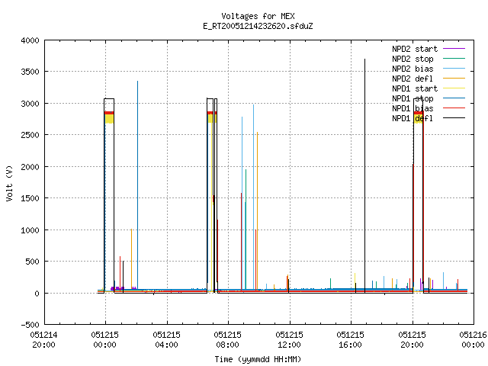
Task: Click the dark blue NPD1 stop legend line
Action: click(x=454, y=98)
